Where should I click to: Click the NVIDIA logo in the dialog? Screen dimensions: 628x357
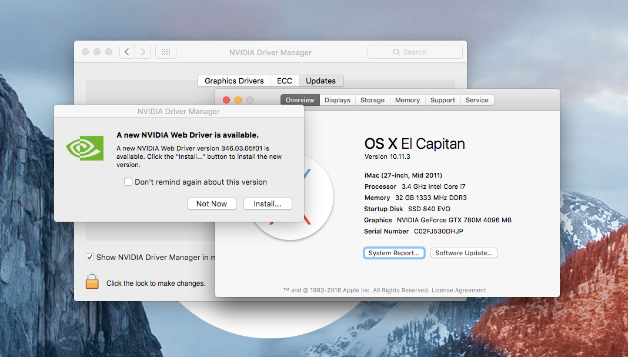point(85,148)
